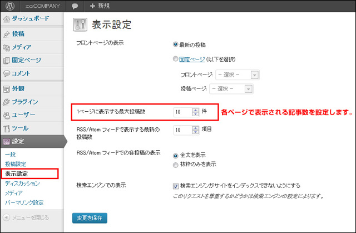
Task: Select the 最新の投稿 radio button
Action: pyautogui.click(x=176, y=43)
